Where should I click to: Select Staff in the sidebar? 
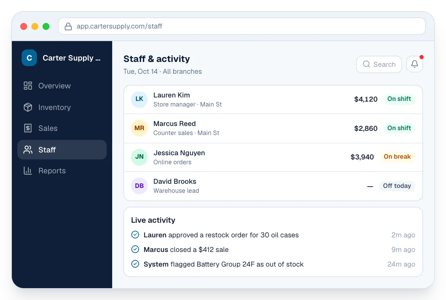[x=62, y=150]
